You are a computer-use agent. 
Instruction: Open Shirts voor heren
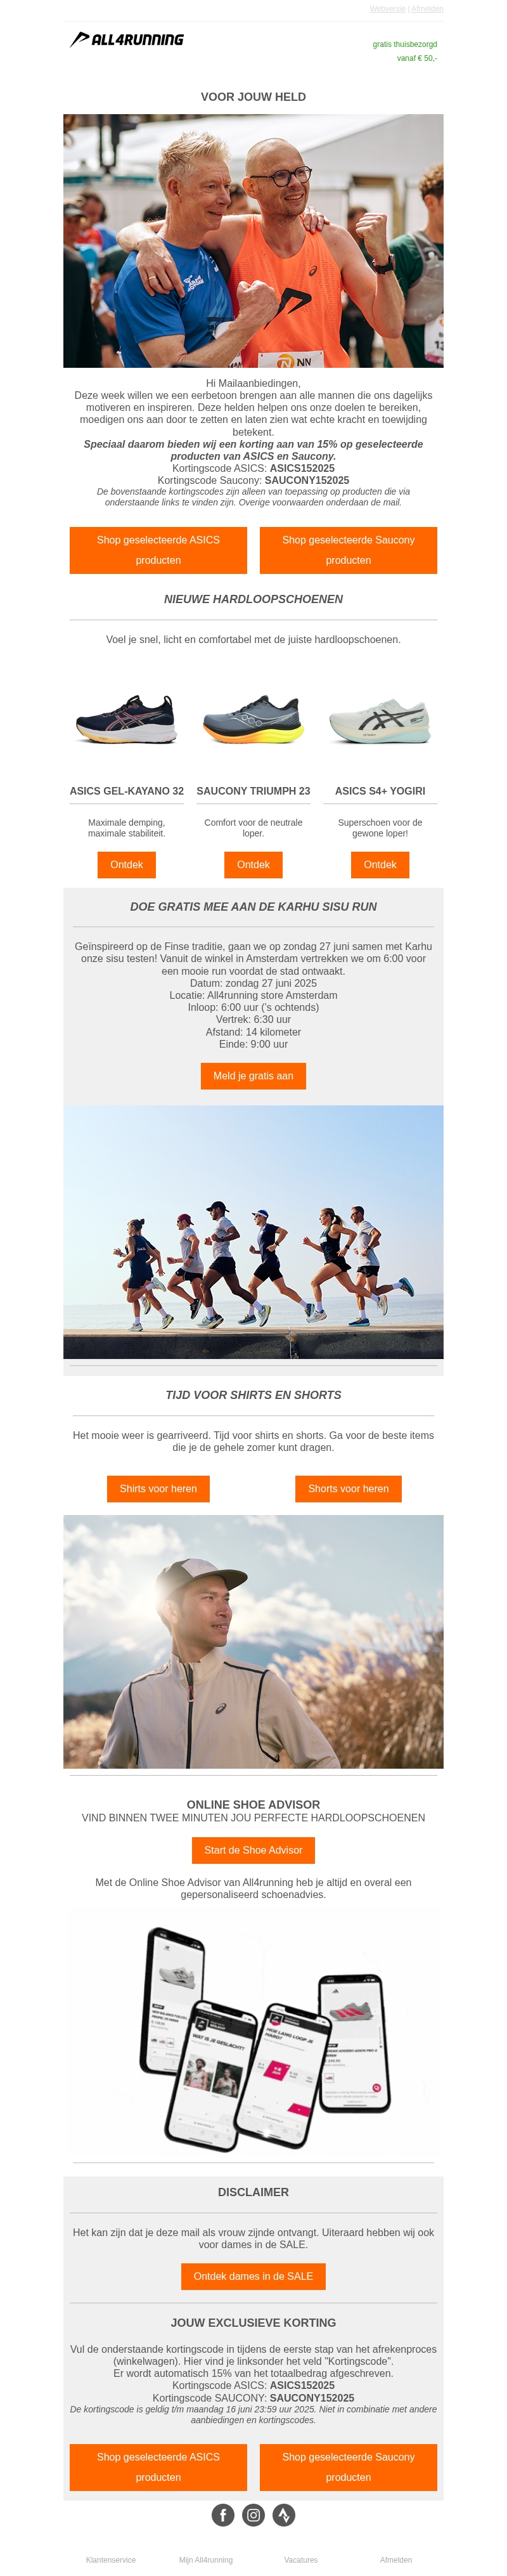click(x=158, y=1489)
